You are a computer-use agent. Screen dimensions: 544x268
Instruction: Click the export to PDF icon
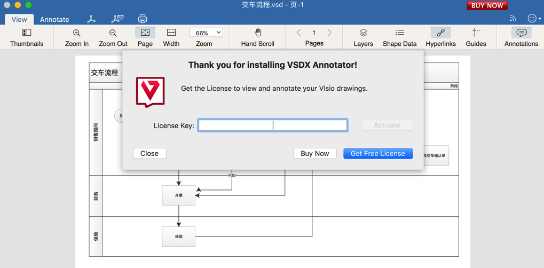coord(91,19)
